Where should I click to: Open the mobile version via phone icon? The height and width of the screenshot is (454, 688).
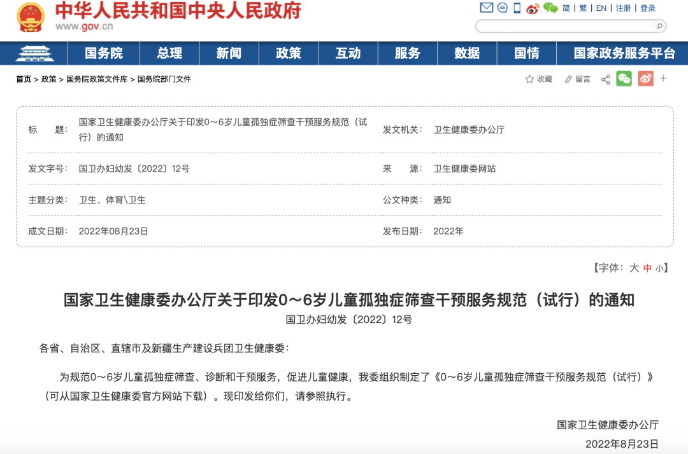click(x=517, y=8)
